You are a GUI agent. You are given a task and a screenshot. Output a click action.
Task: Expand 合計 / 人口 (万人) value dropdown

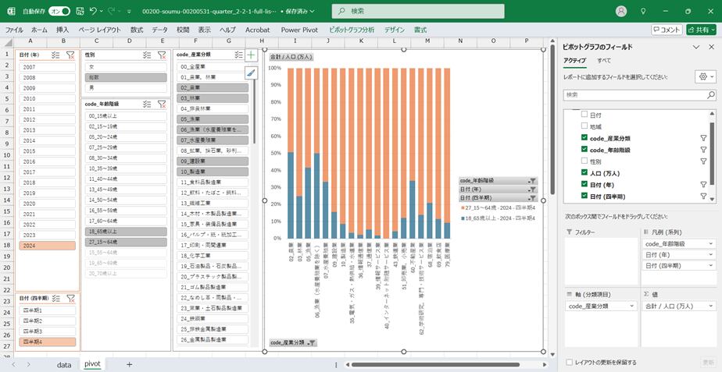712,306
